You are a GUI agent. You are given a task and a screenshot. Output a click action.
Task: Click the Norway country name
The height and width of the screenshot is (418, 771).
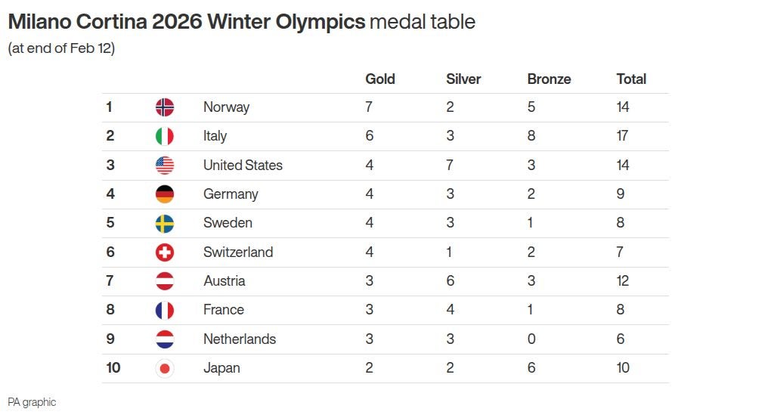(226, 107)
